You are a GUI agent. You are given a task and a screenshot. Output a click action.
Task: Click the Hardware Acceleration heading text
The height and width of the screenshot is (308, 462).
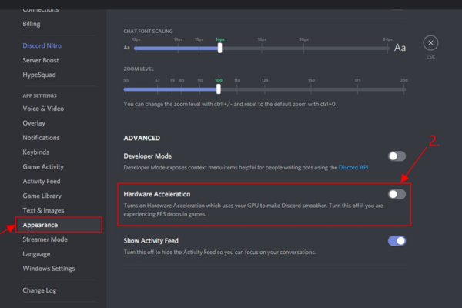click(157, 194)
